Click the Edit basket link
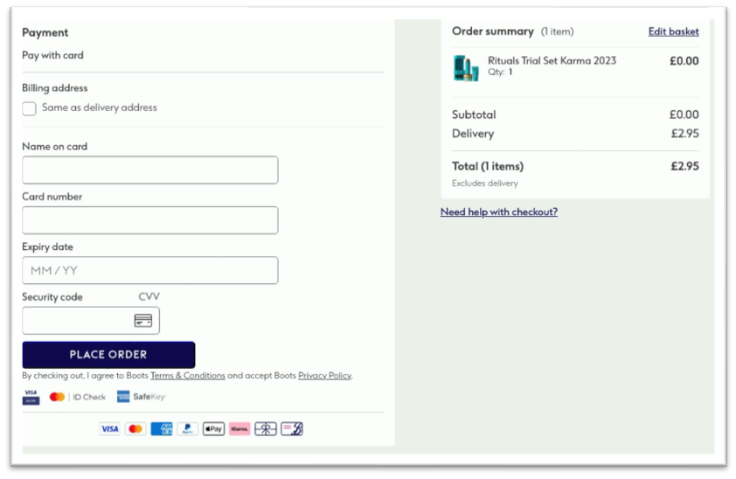Image resolution: width=736 pixels, height=479 pixels. point(674,31)
